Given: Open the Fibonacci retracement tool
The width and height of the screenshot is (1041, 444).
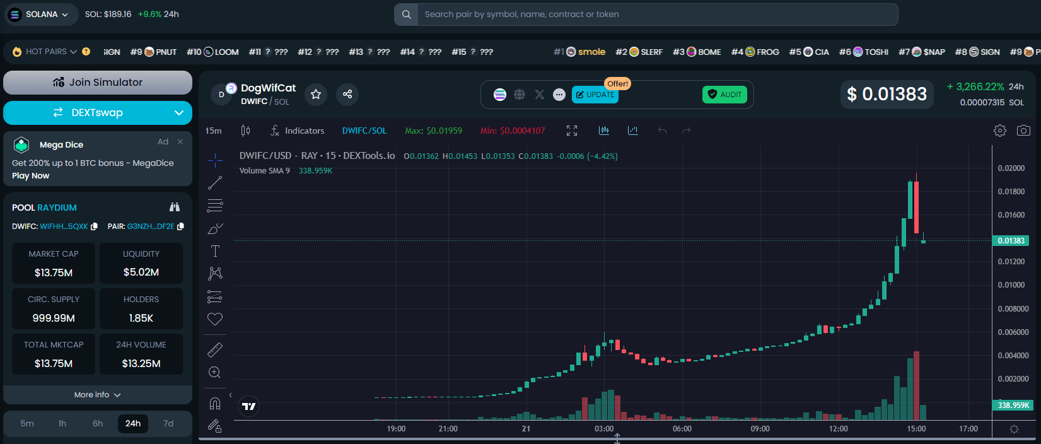Looking at the screenshot, I should (x=215, y=206).
